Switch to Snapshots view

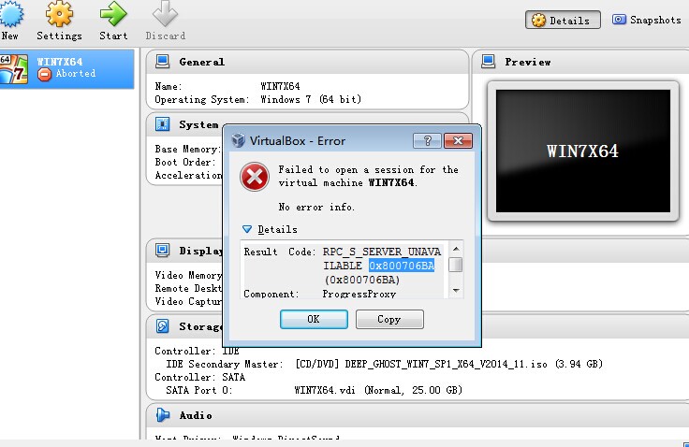click(x=646, y=20)
